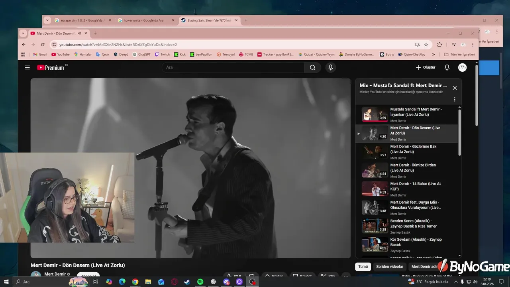This screenshot has width=510, height=287.
Task: Open the Gmail bookmark
Action: click(x=40, y=55)
